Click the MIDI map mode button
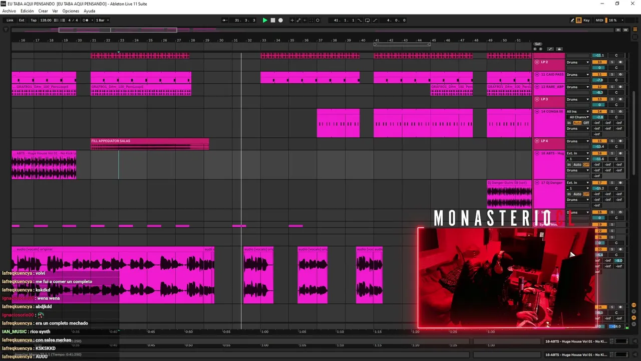This screenshot has height=361, width=641. 599,20
